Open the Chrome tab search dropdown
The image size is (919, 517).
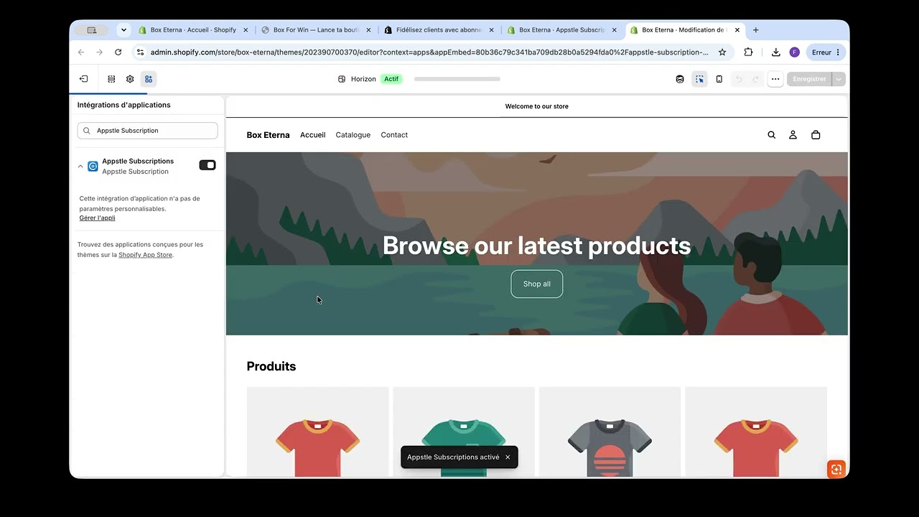pos(123,30)
